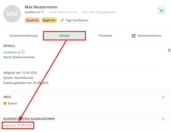Click the clipboard icon at right edge

(169, 50)
